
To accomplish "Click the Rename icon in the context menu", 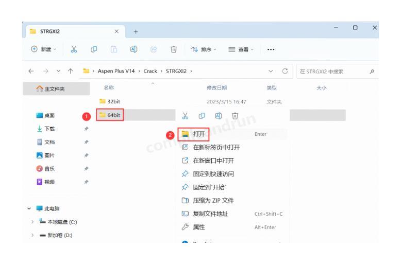I will [x=218, y=116].
